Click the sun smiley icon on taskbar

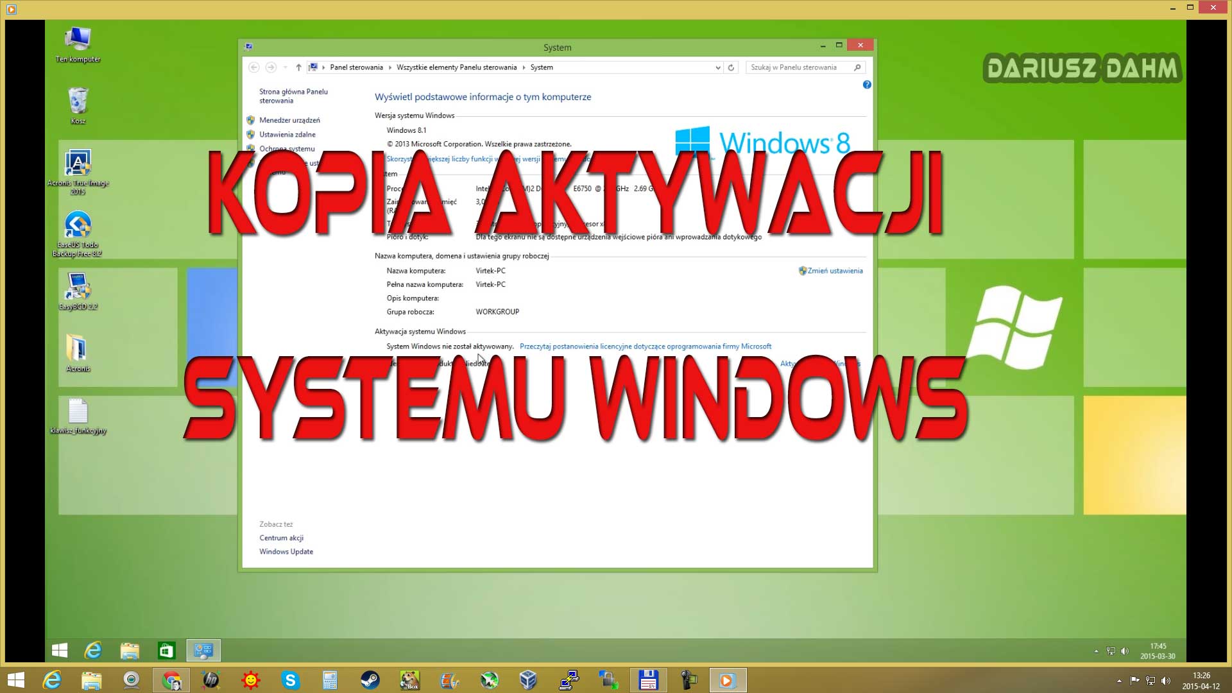(250, 680)
